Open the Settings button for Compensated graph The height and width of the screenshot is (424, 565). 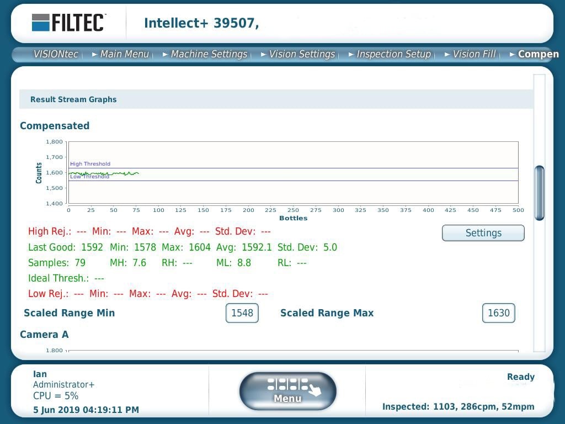tap(483, 233)
